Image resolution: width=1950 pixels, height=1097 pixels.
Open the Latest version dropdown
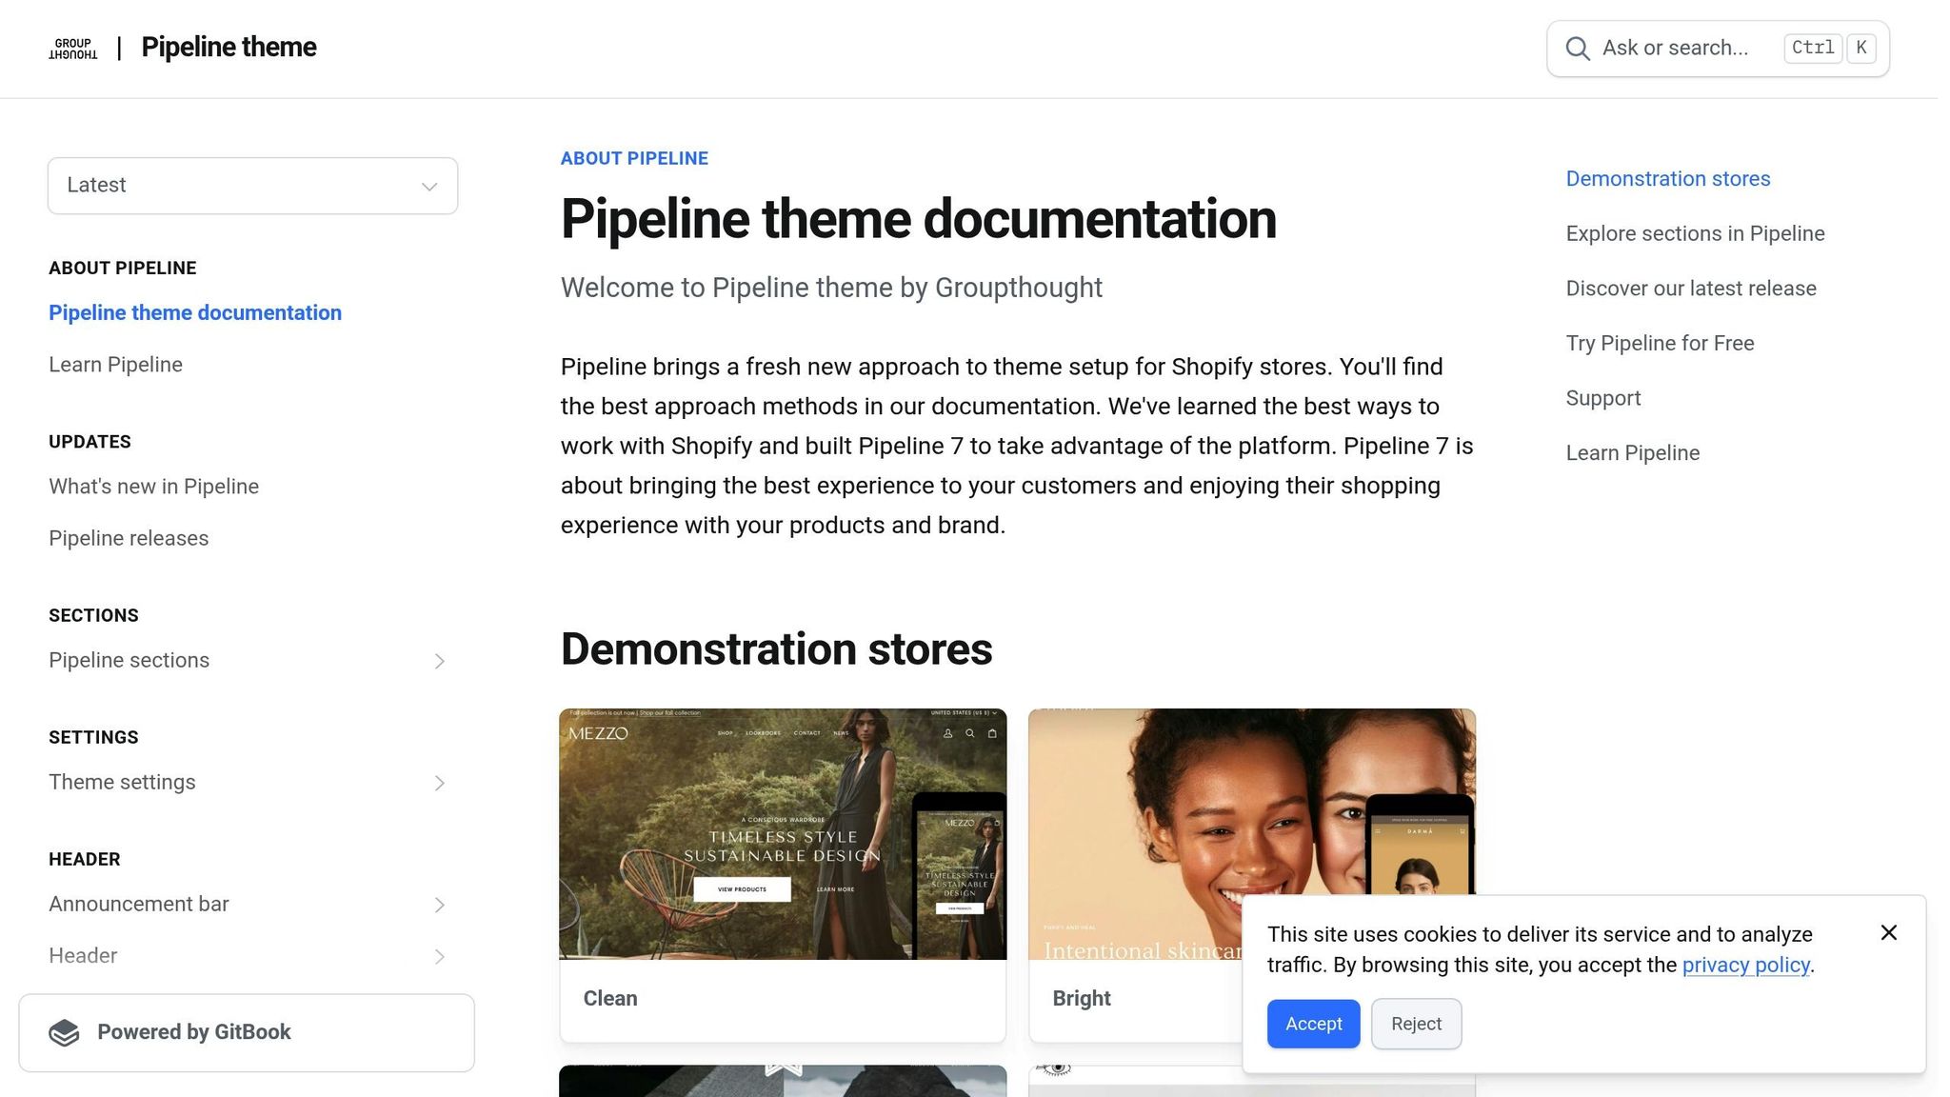(x=252, y=186)
